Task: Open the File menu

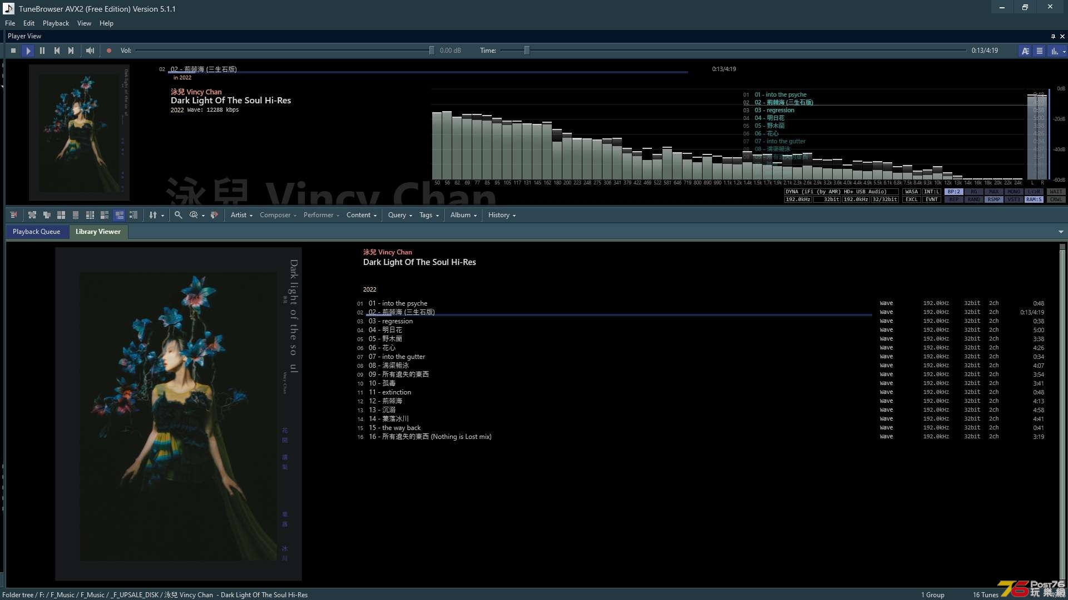Action: [10, 23]
